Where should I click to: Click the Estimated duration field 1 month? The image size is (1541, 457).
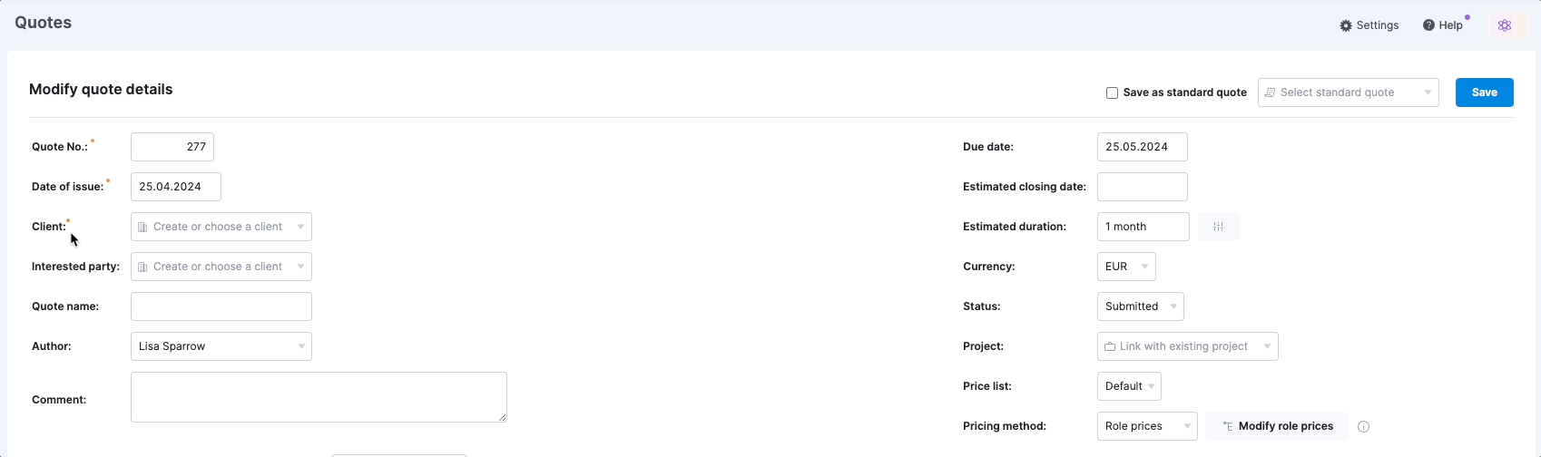click(1143, 227)
